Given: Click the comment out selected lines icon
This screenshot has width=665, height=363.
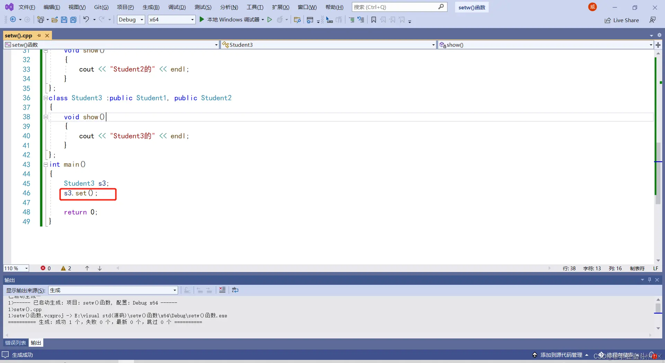Looking at the screenshot, I should [x=351, y=20].
